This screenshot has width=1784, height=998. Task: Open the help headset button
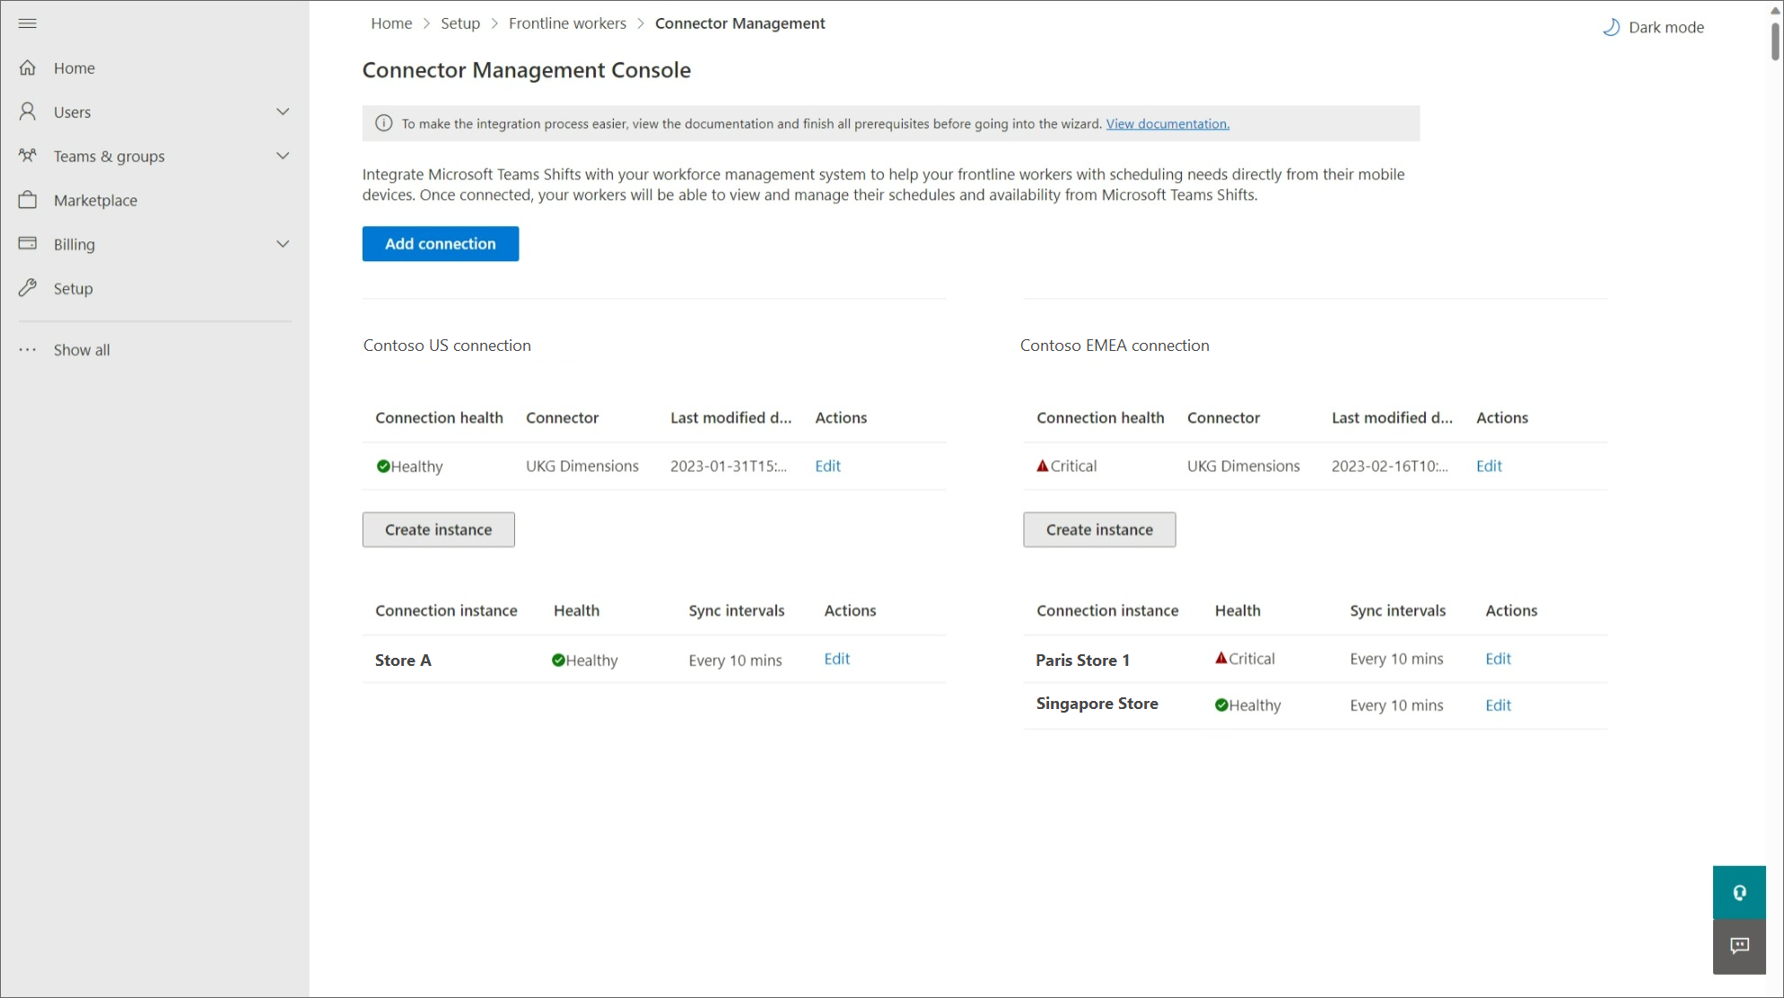tap(1739, 892)
